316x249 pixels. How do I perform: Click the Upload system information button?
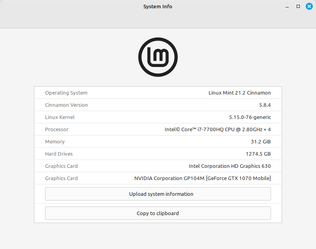point(158,194)
